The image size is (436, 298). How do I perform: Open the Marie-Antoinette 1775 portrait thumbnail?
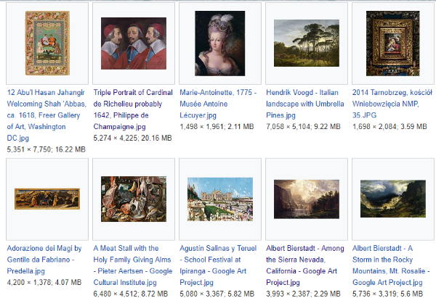pos(220,44)
